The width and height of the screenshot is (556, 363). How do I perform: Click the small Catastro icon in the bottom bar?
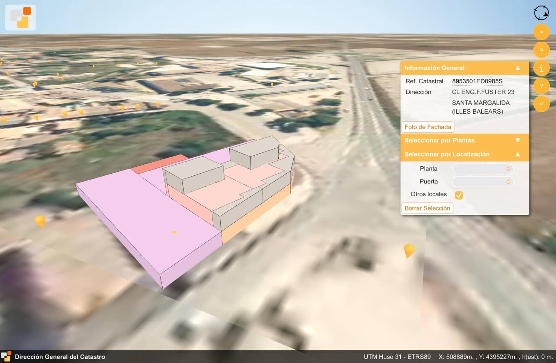[6, 357]
